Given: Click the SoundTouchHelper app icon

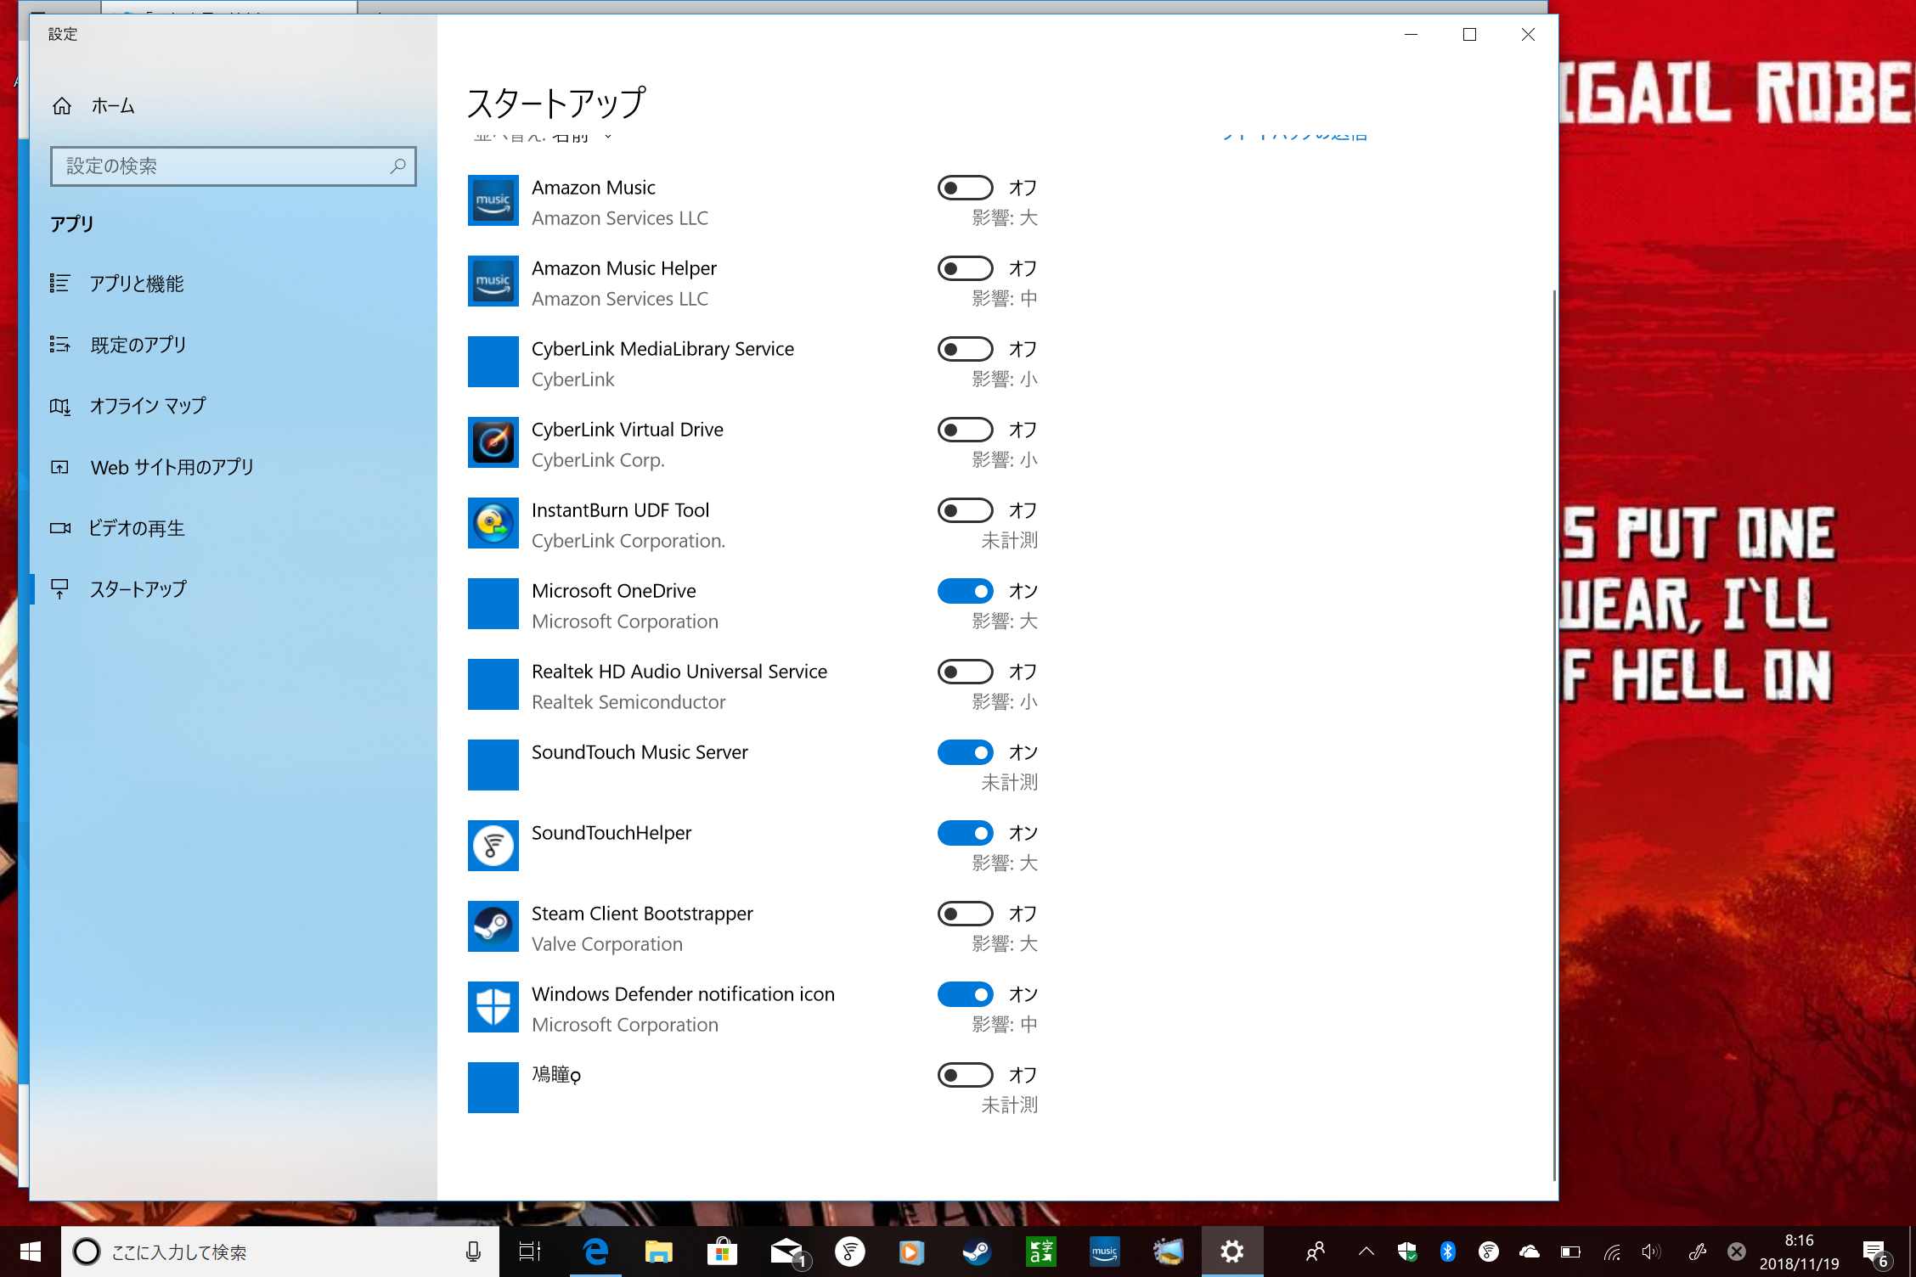Looking at the screenshot, I should [493, 846].
